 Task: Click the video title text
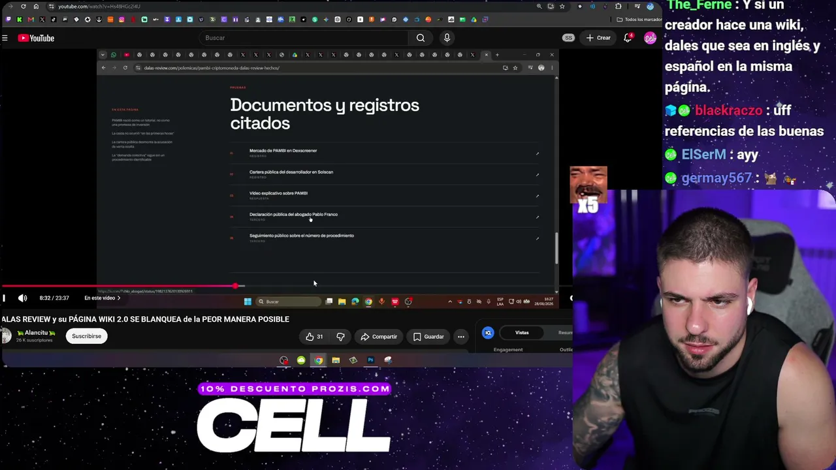(145, 319)
